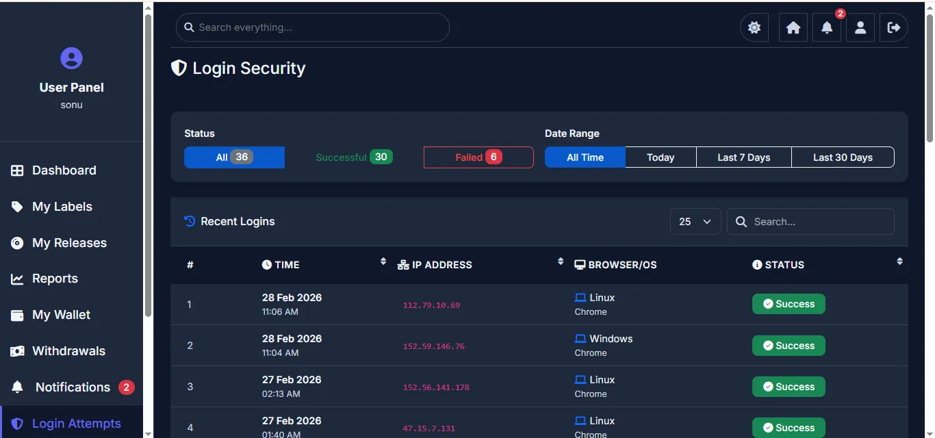Click the My Wallet icon
Screen dimensions: 935x438
[17, 315]
